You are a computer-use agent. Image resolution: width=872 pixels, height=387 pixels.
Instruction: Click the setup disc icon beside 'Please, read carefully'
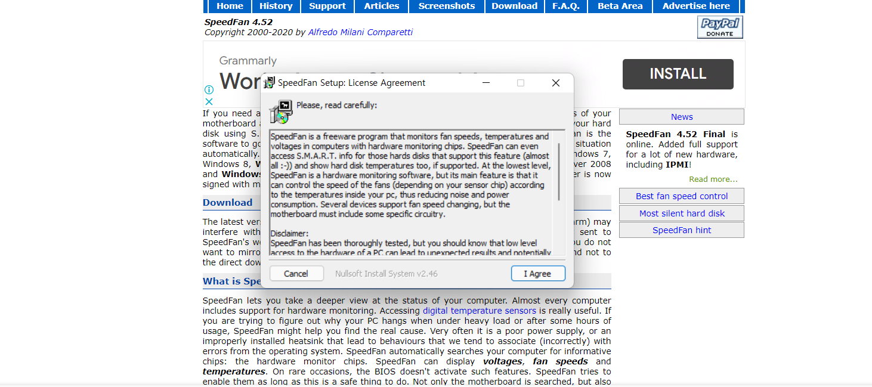pos(280,112)
